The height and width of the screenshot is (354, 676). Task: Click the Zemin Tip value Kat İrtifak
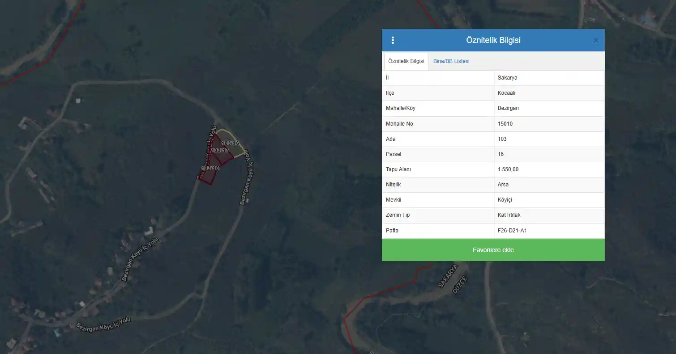click(x=509, y=215)
